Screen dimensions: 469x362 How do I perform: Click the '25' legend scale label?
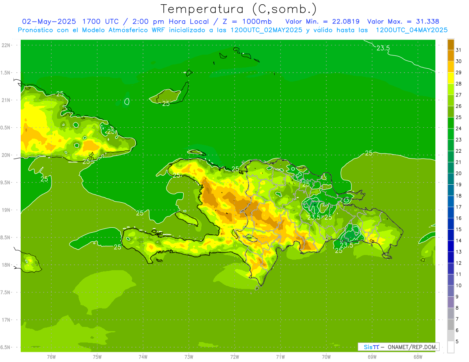coord(458,117)
